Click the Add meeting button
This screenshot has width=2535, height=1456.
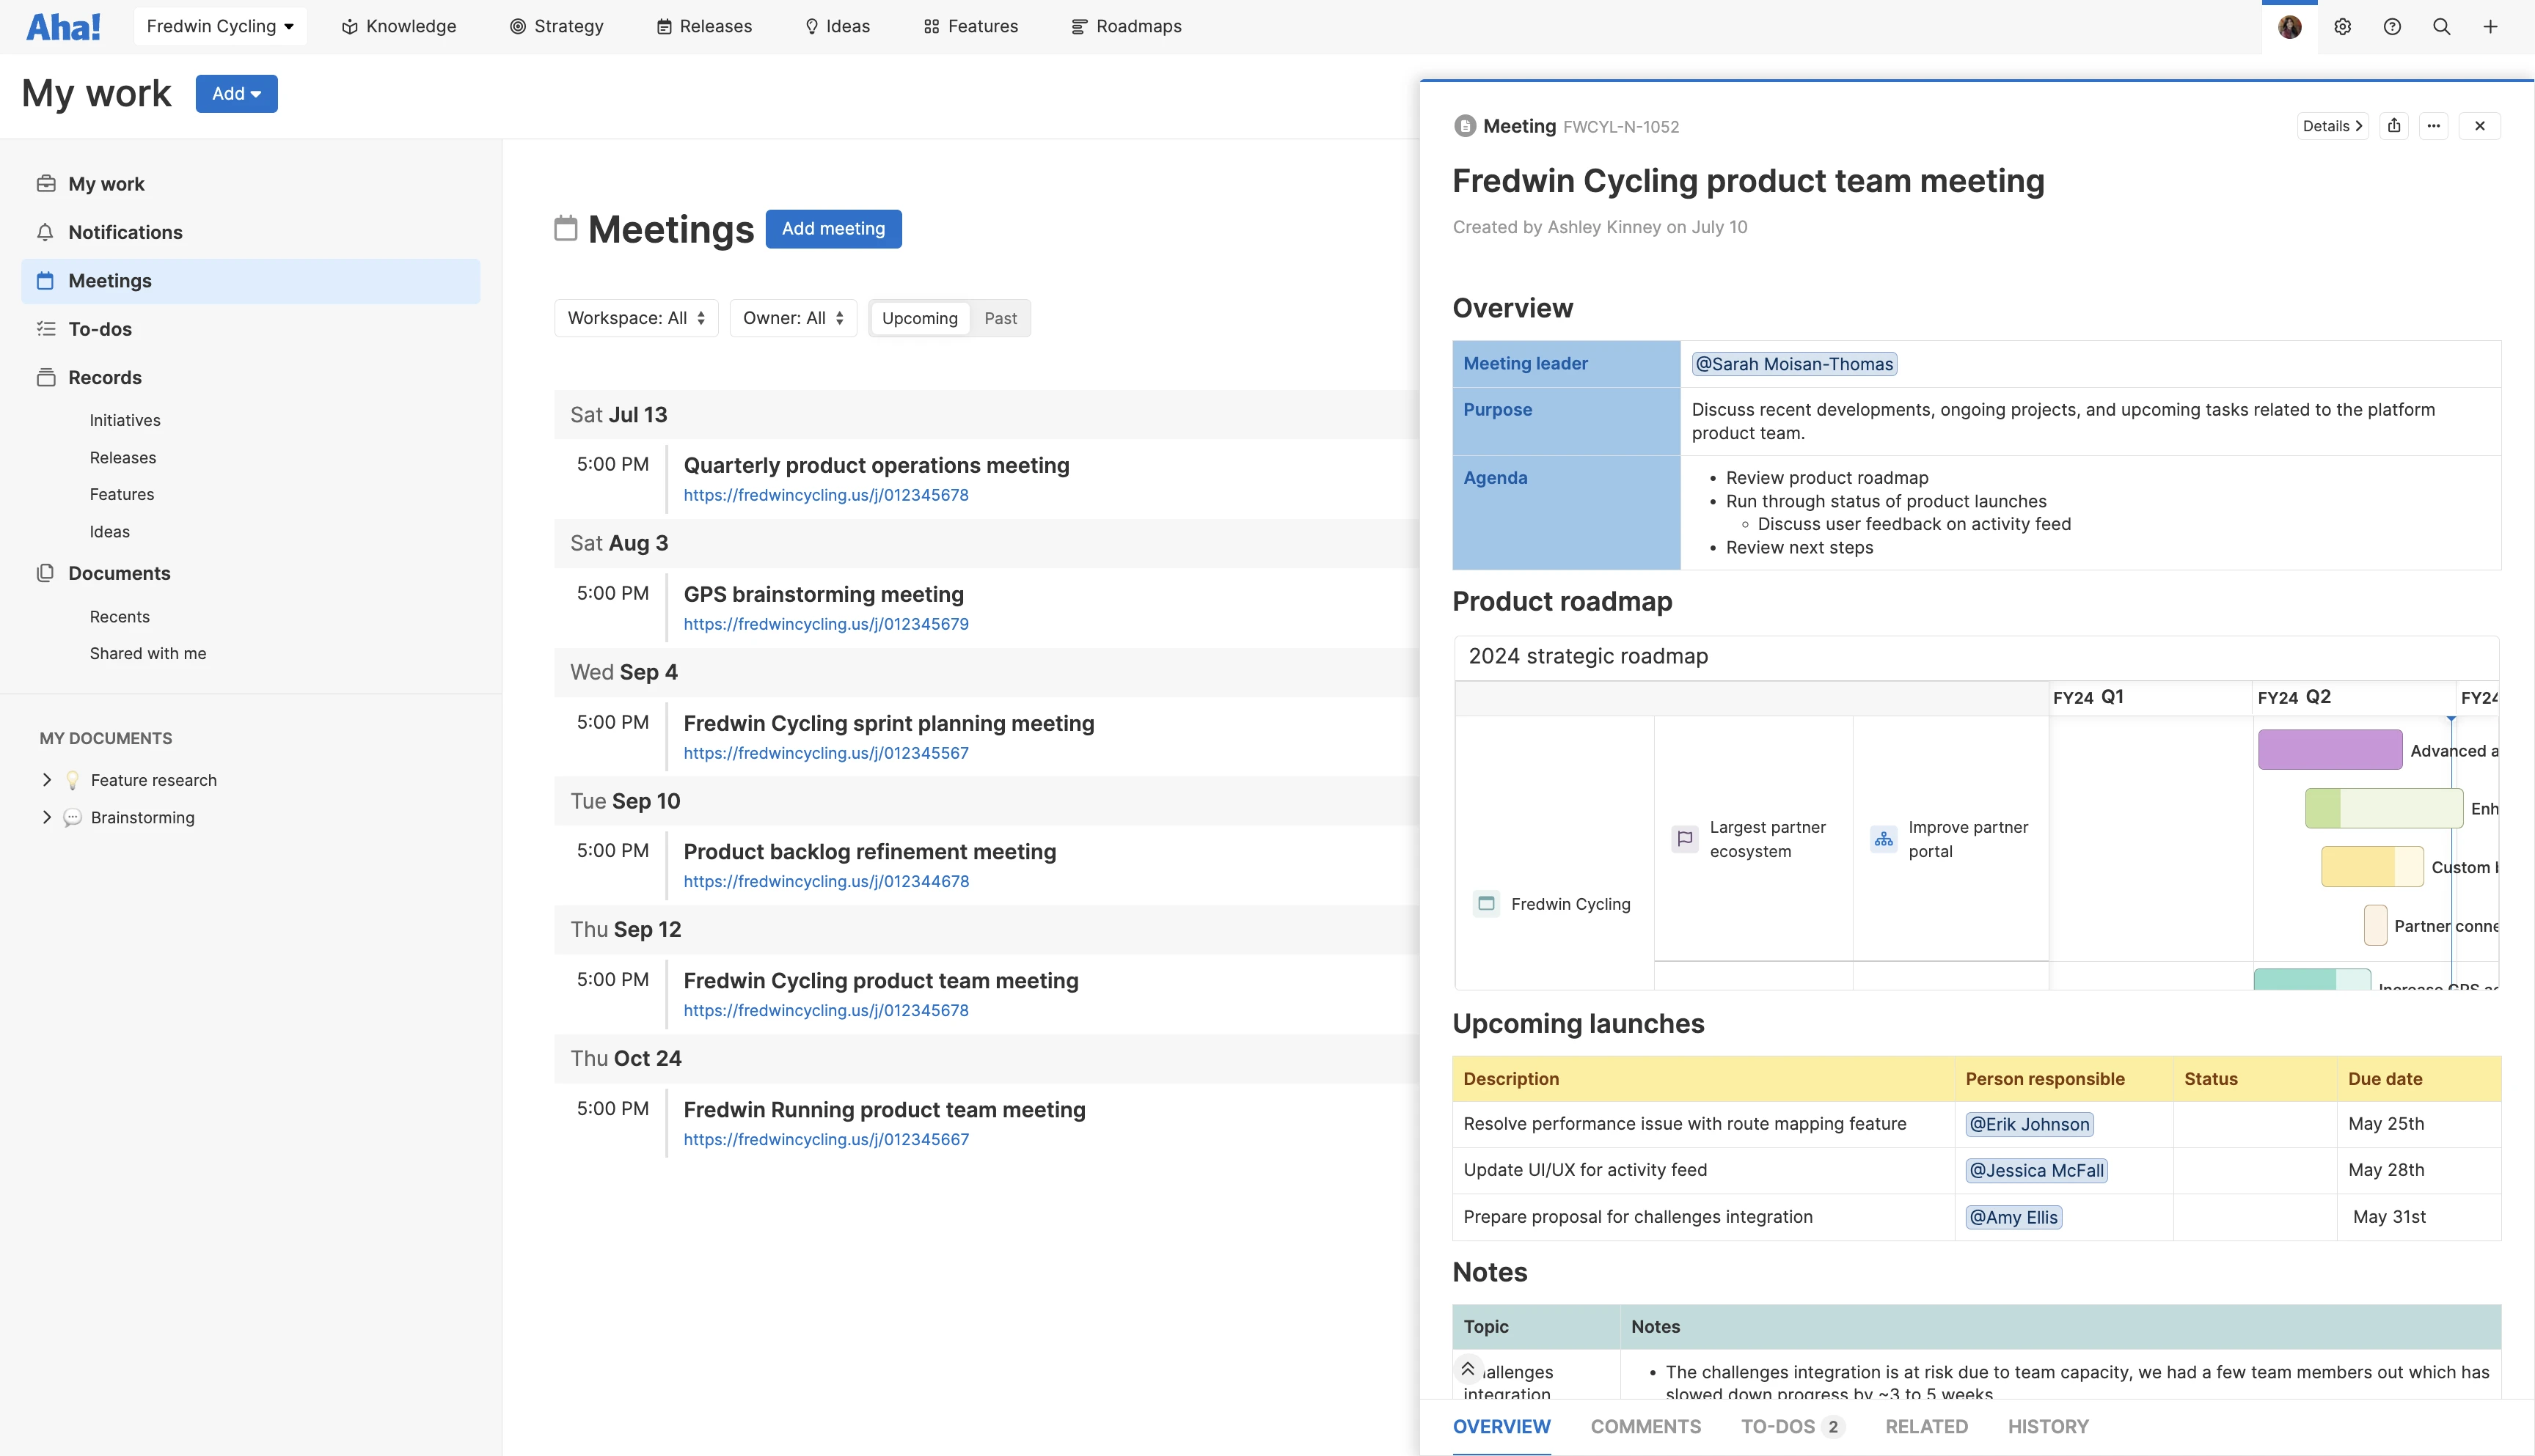click(x=833, y=229)
